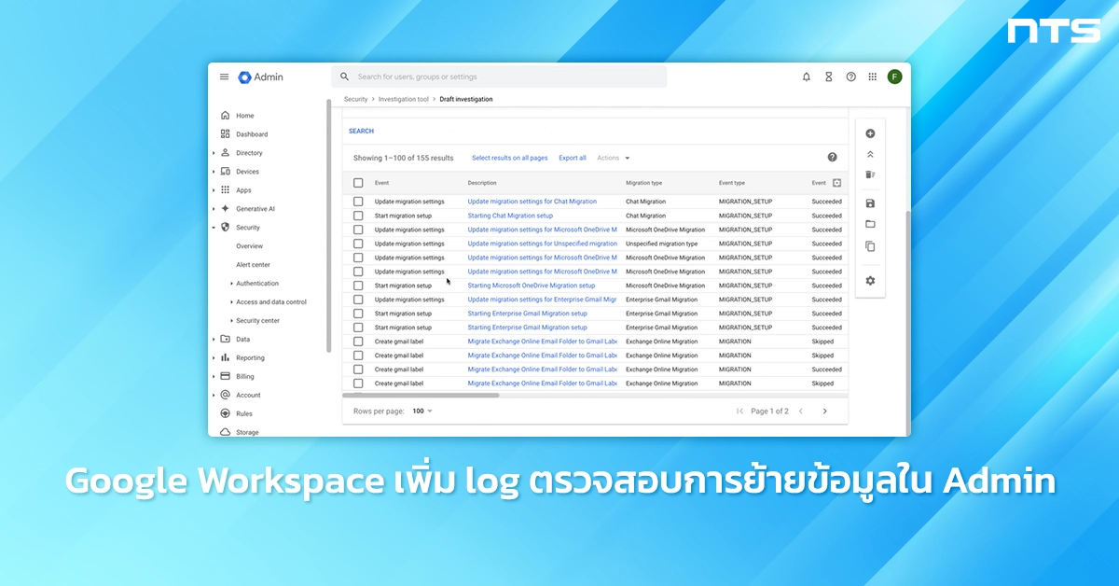Click the Home icon in sidebar

[x=225, y=116]
